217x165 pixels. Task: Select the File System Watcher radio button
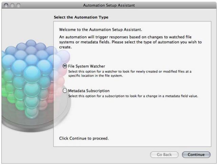click(65, 66)
